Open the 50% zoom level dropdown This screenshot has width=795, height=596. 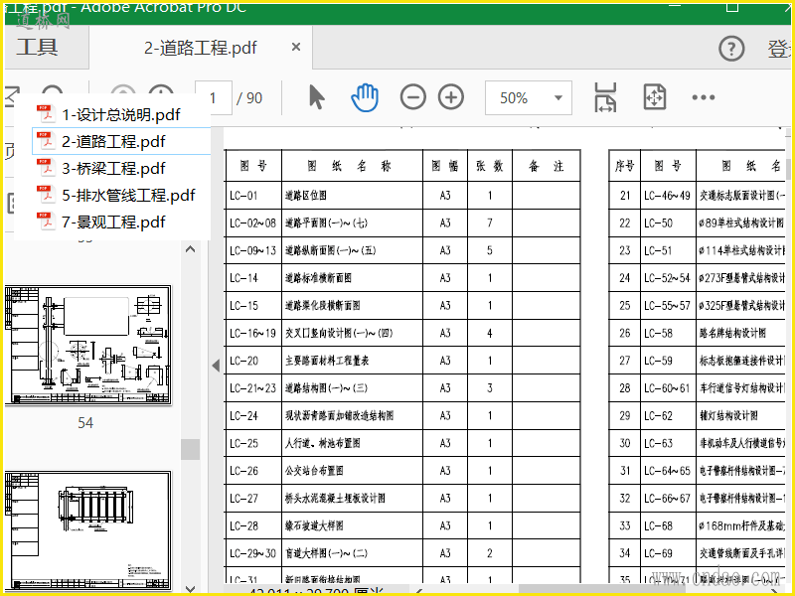click(529, 97)
